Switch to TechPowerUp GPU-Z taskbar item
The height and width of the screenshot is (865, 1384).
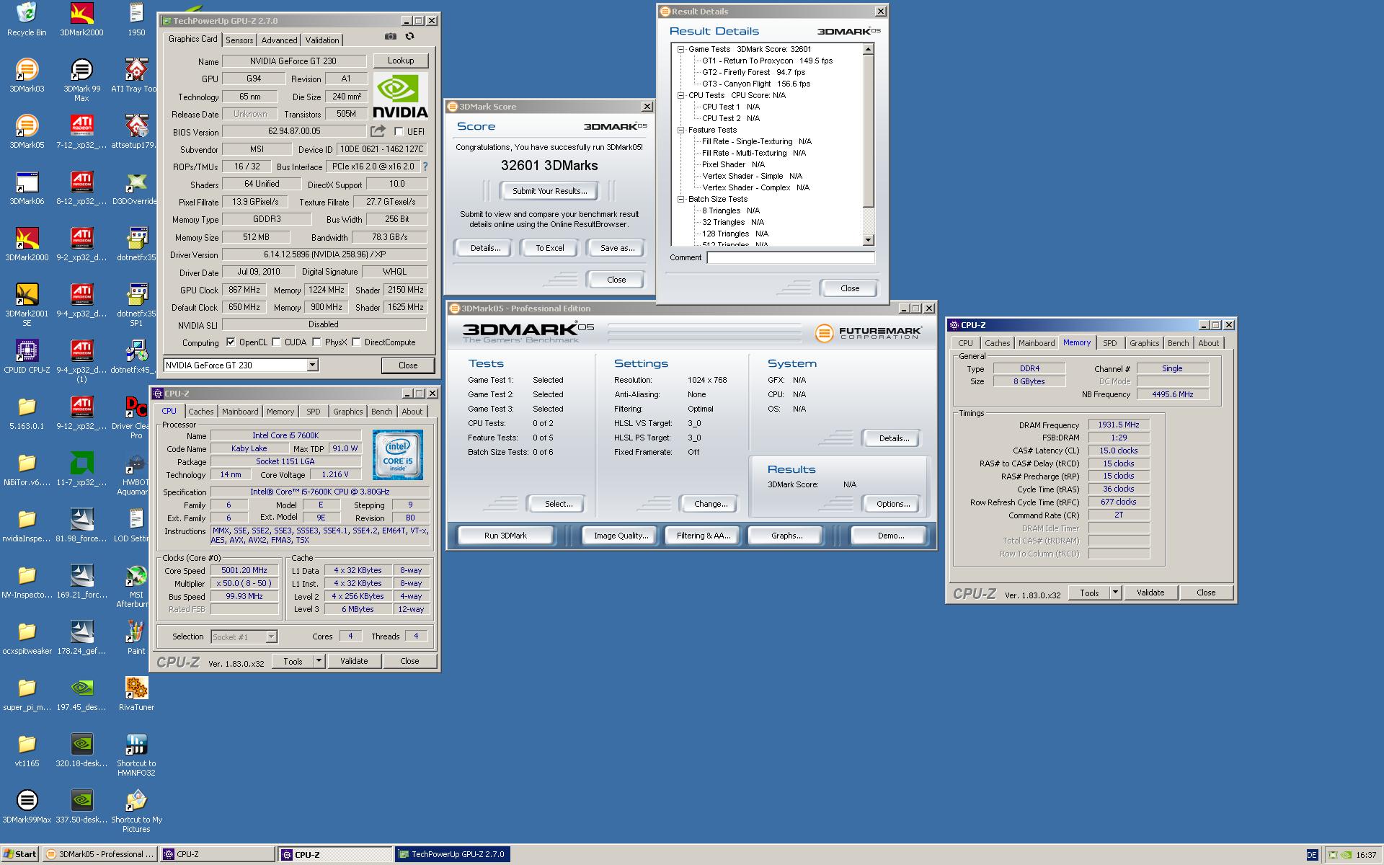pyautogui.click(x=453, y=854)
